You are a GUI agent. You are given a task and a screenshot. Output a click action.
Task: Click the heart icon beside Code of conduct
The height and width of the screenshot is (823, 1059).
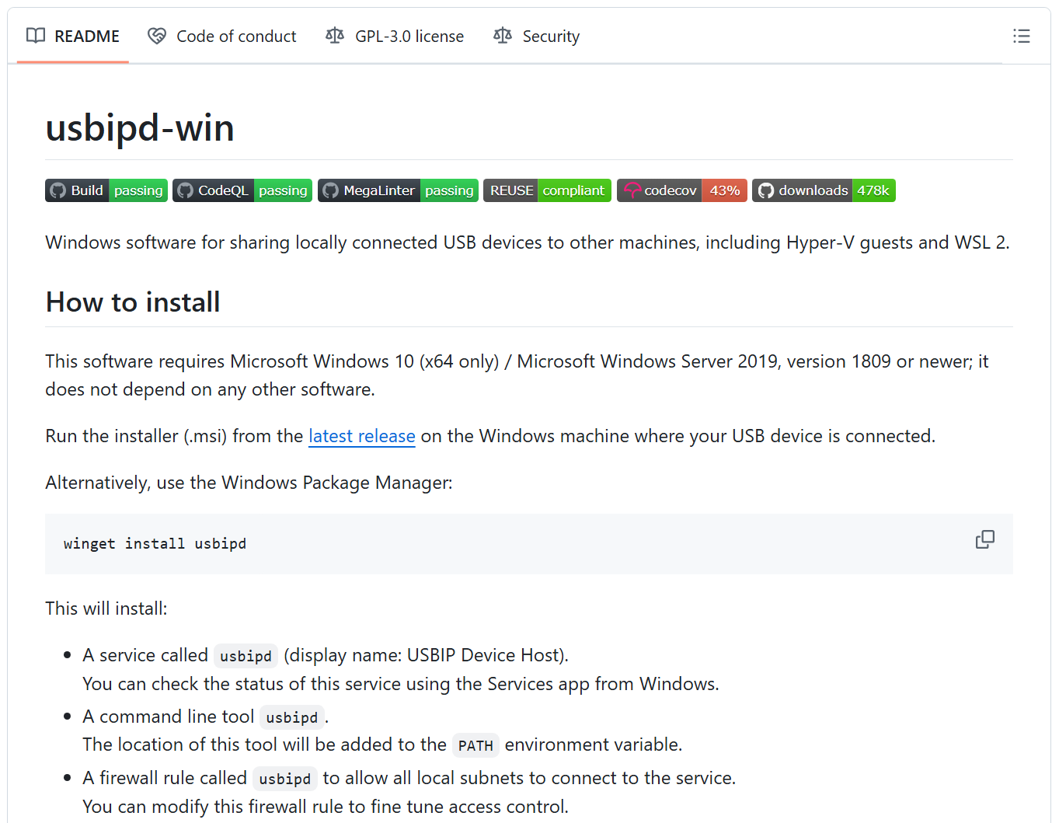(x=157, y=36)
